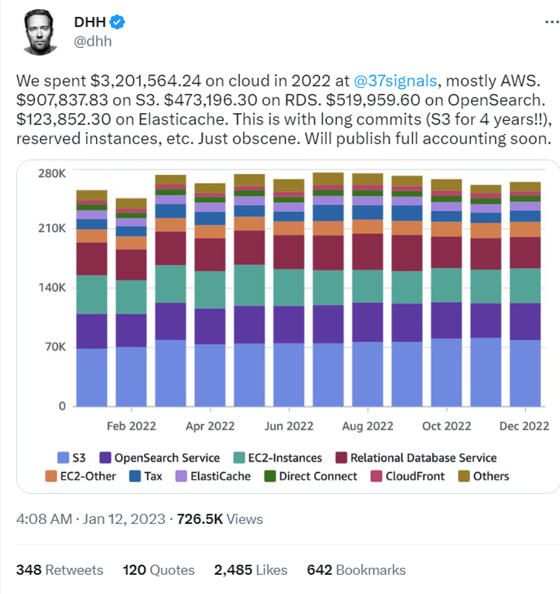This screenshot has height=594, width=560.
Task: View the 348 Retweets list
Action: point(59,570)
